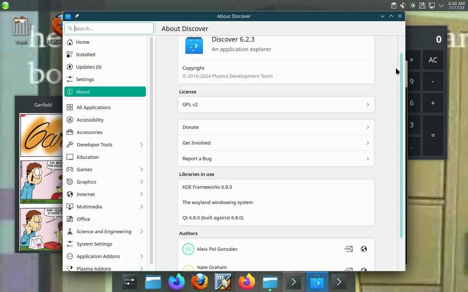
Task: Open the green application launcher icon
Action: point(5,5)
